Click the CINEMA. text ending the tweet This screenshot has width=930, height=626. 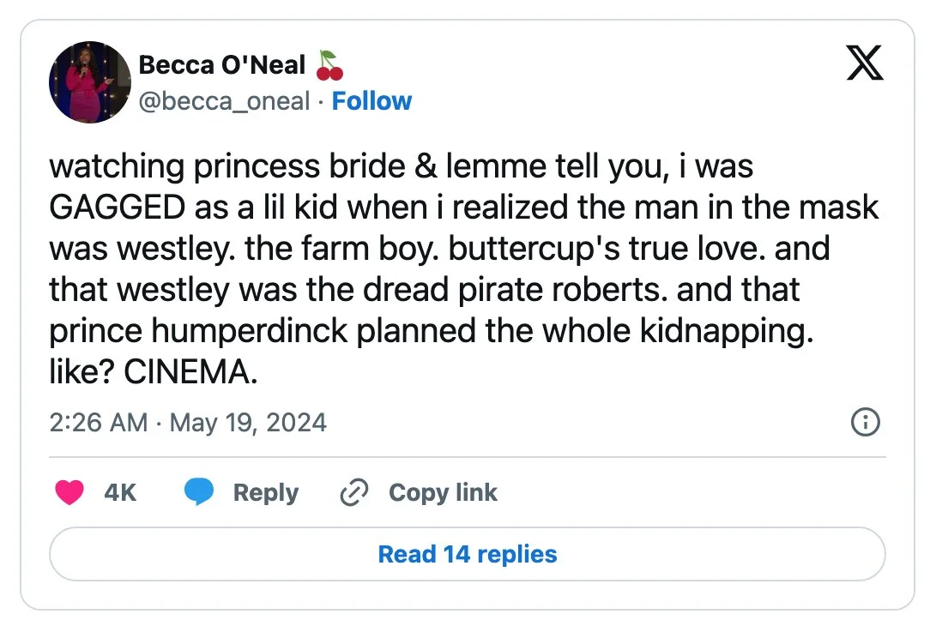click(190, 373)
